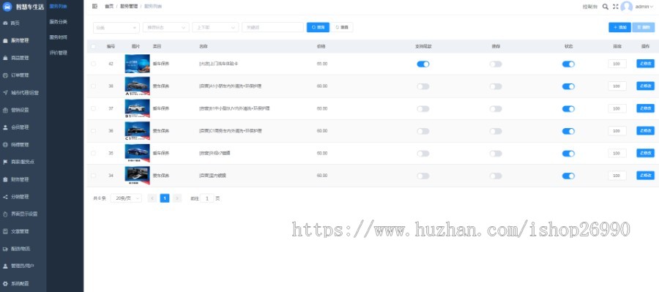Open 服务分类 in the submenu

[58, 22]
